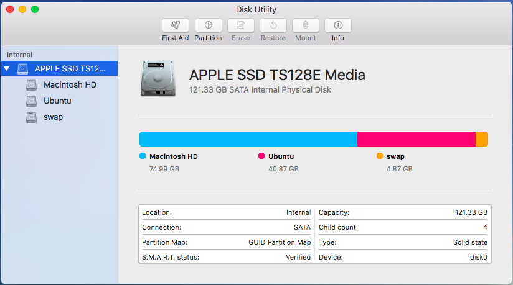This screenshot has height=285, width=513.
Task: Click the Mount toolbar icon
Action: pyautogui.click(x=305, y=25)
